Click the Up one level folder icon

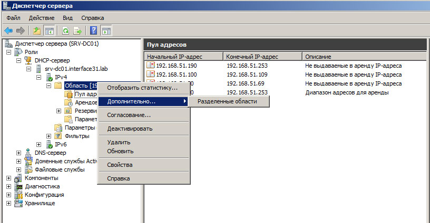click(37, 30)
